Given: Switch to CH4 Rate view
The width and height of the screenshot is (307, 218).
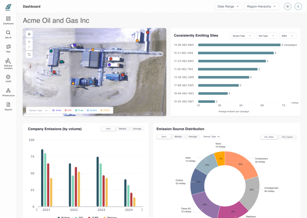Looking at the screenshot, I should (269, 137).
